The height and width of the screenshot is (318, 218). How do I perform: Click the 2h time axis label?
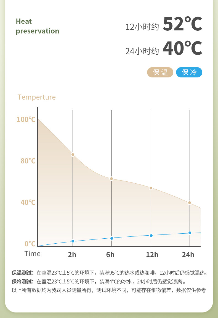72,255
